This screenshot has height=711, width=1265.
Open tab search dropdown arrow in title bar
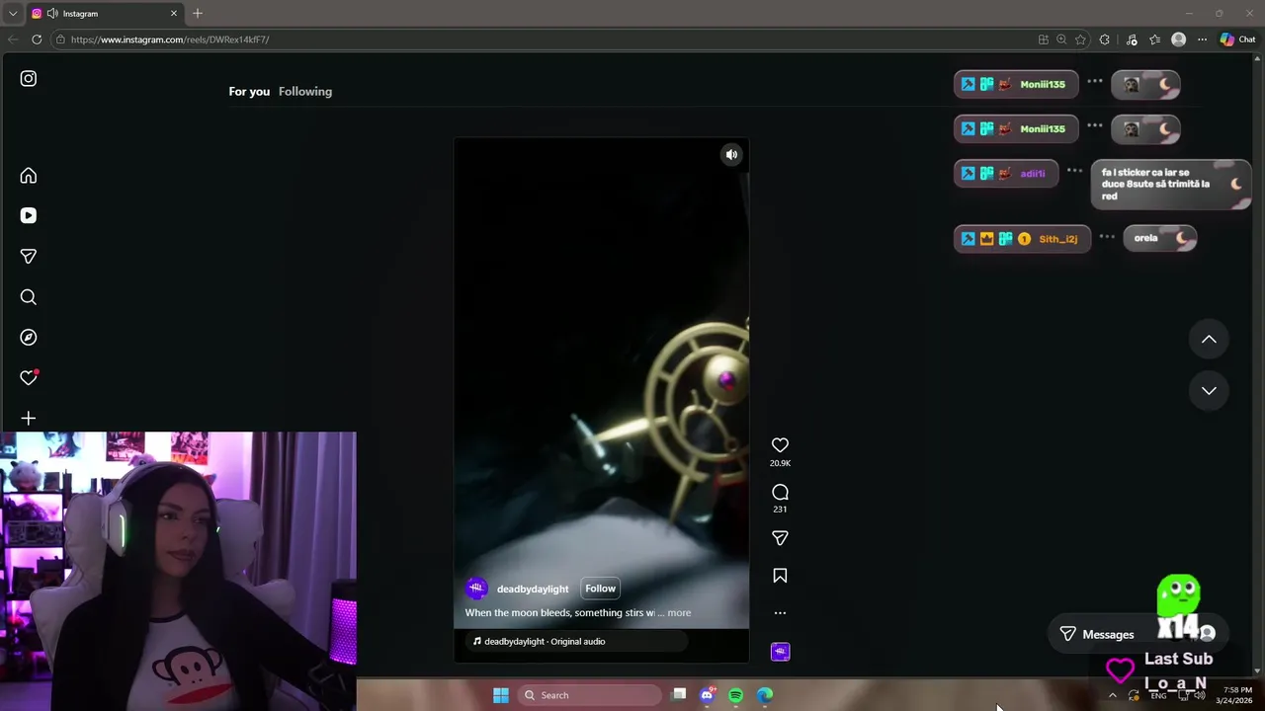coord(13,14)
